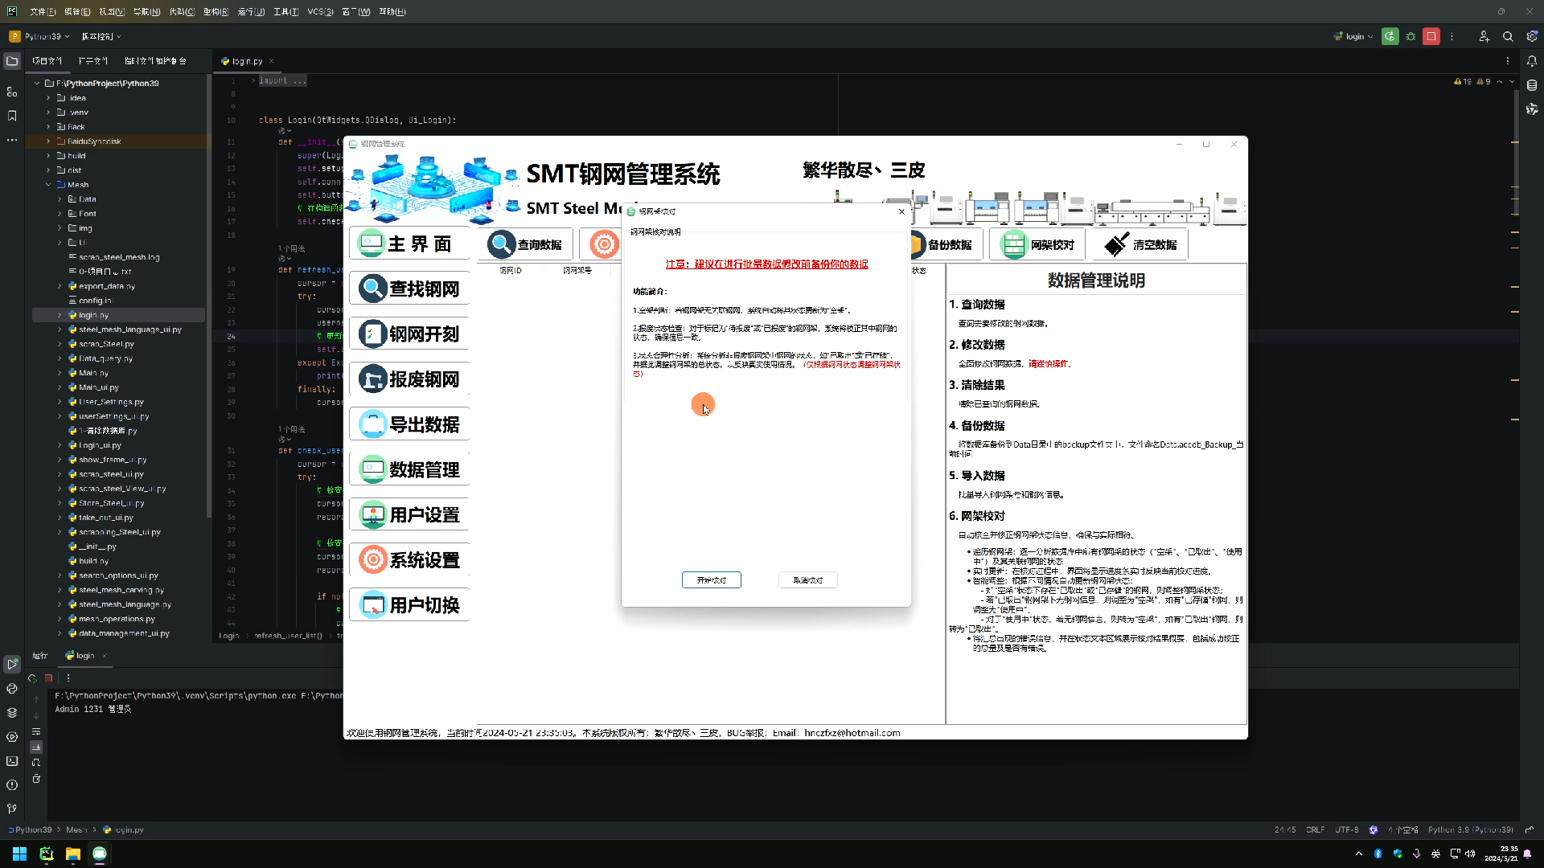The image size is (1544, 868).
Task: Open the 运行 menu
Action: coord(249,11)
